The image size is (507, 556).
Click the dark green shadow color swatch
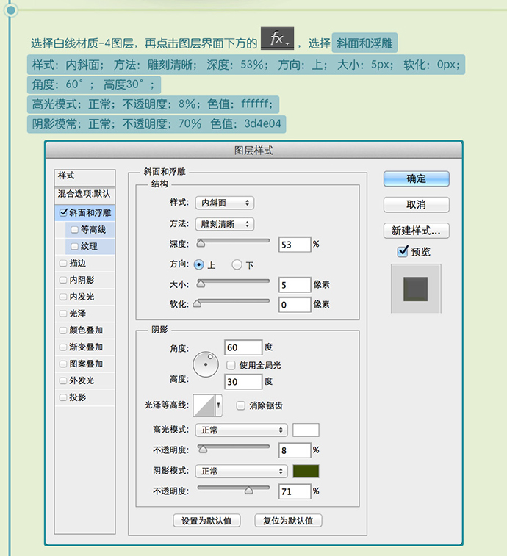(x=306, y=471)
